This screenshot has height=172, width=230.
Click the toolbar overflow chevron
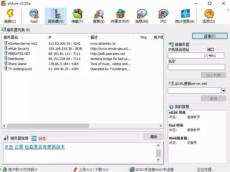tap(228, 10)
